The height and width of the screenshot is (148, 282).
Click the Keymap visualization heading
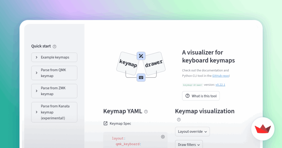click(205, 111)
